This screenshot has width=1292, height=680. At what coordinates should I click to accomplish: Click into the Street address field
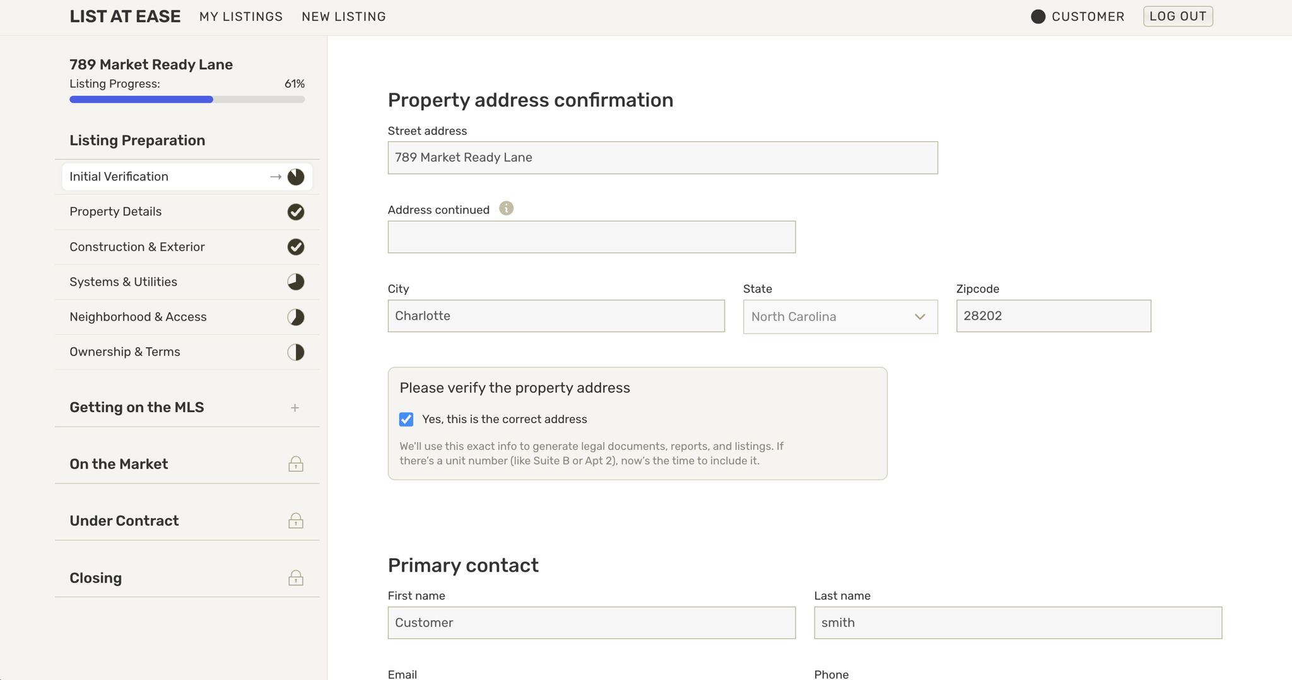tap(662, 158)
